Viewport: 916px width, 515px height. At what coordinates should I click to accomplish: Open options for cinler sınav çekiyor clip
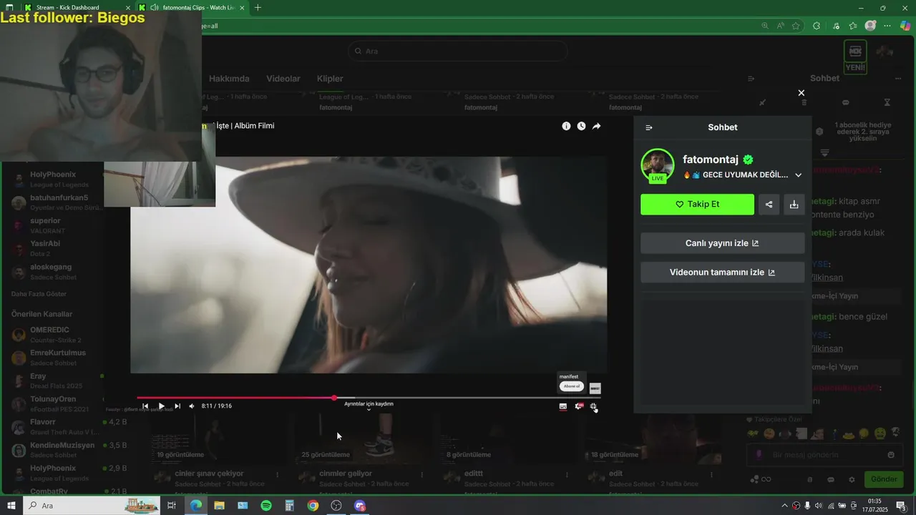click(277, 475)
